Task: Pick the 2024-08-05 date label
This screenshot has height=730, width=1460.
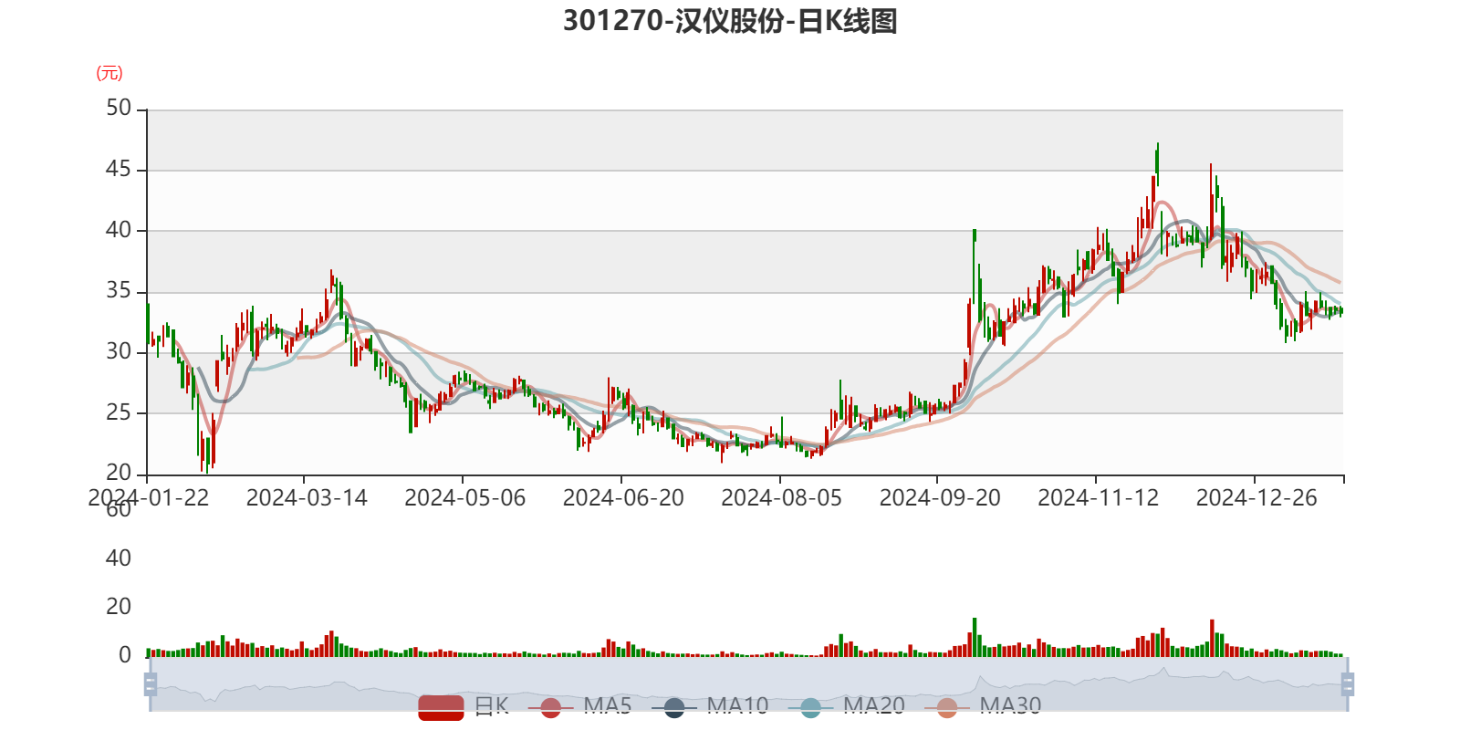Action: click(x=782, y=497)
